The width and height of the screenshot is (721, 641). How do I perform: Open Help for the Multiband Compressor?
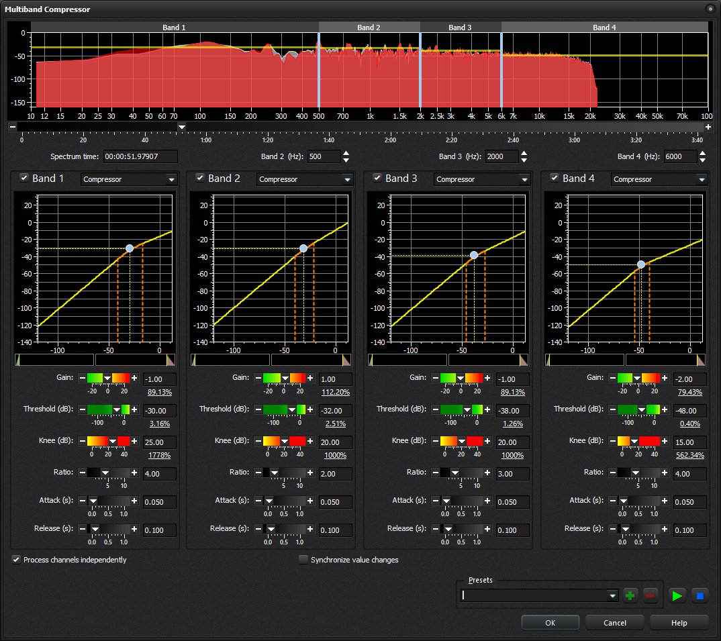(x=678, y=622)
